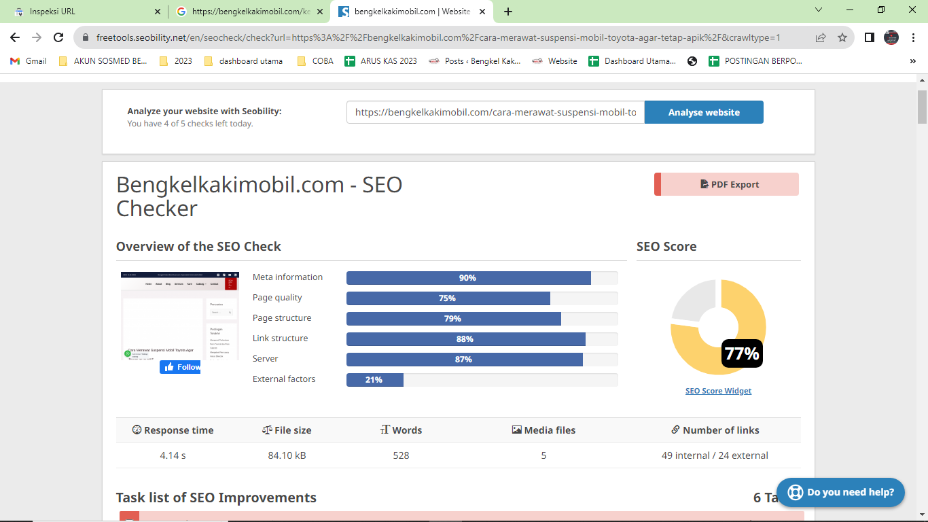
Task: Go forward to the next page
Action: click(x=37, y=38)
